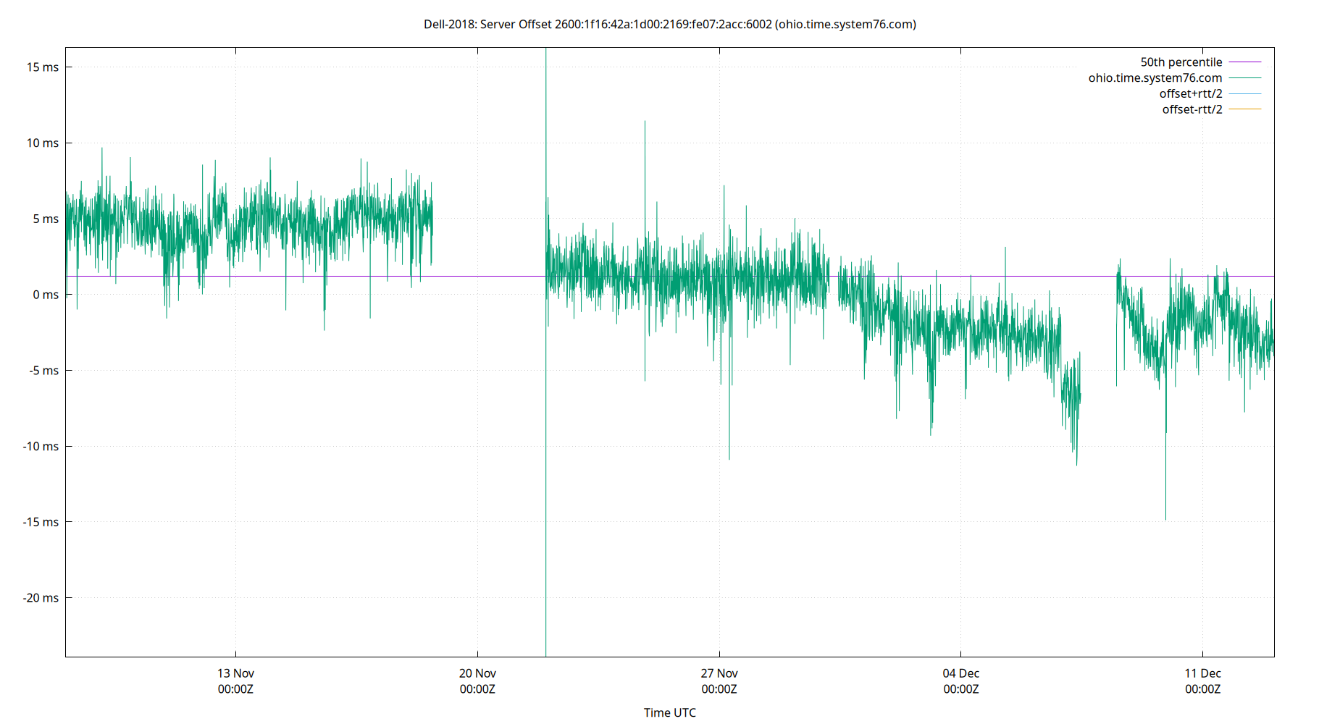This screenshot has width=1340, height=724.
Task: Click the green offset data trace before 20 Nov
Action: [254, 217]
